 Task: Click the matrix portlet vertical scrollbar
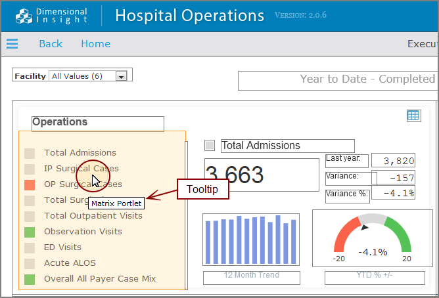pos(186,215)
